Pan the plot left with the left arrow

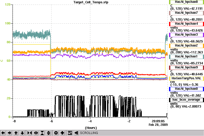point(3,133)
